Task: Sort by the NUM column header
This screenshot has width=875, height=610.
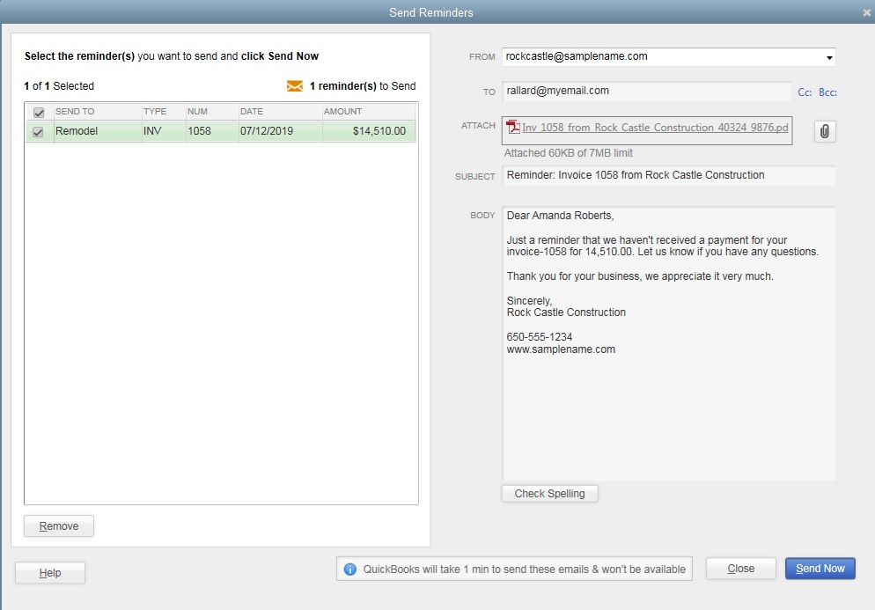Action: 212,112
